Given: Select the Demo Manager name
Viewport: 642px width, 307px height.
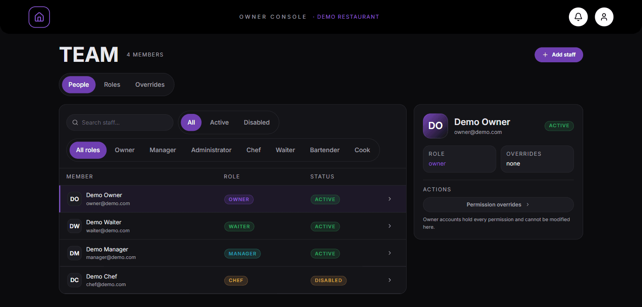Looking at the screenshot, I should click(107, 249).
